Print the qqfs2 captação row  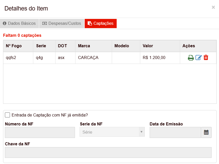coord(191,58)
